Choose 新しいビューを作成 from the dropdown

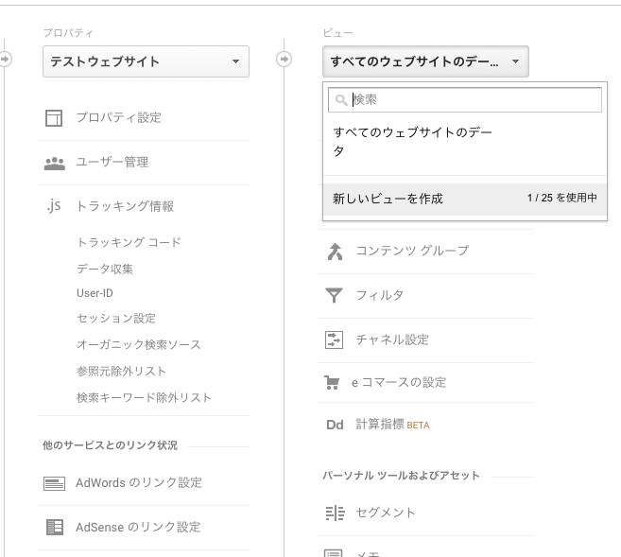tap(388, 199)
